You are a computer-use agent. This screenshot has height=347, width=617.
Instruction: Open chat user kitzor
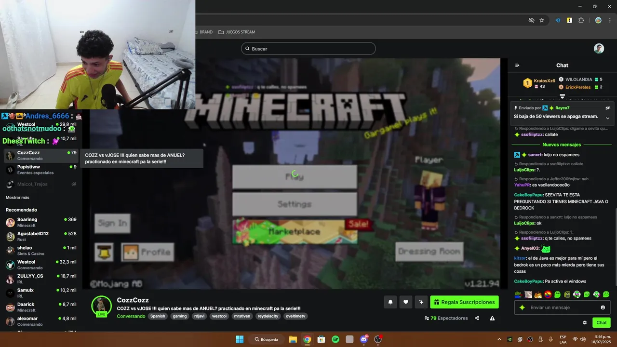click(x=520, y=258)
